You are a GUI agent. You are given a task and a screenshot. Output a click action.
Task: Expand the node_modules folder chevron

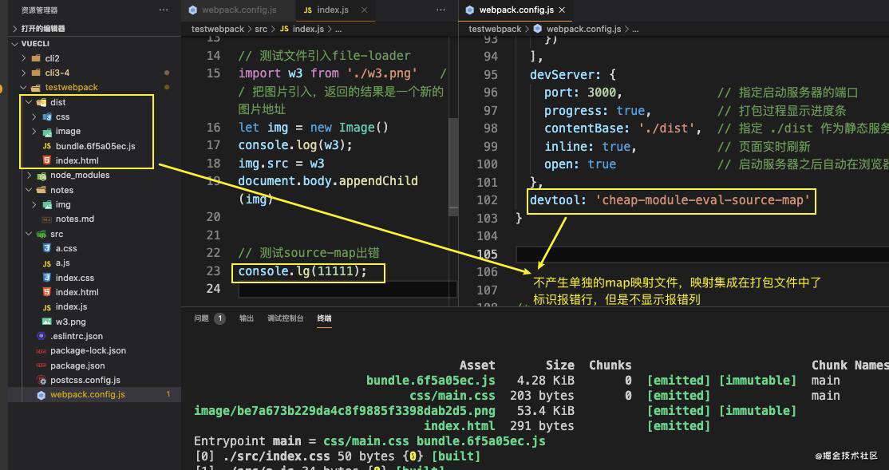pos(29,176)
